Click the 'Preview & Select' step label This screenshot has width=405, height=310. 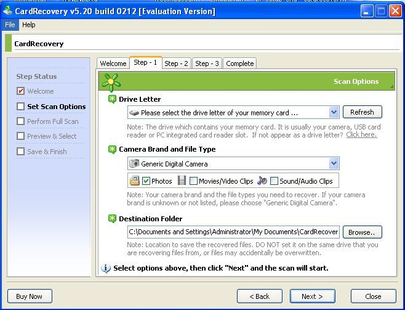pyautogui.click(x=52, y=136)
